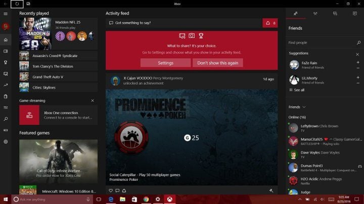Open notifications bell showing 8

pos(270,23)
